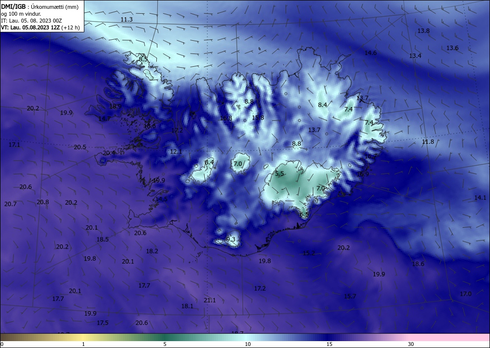Click the map value 11.3

126,20
